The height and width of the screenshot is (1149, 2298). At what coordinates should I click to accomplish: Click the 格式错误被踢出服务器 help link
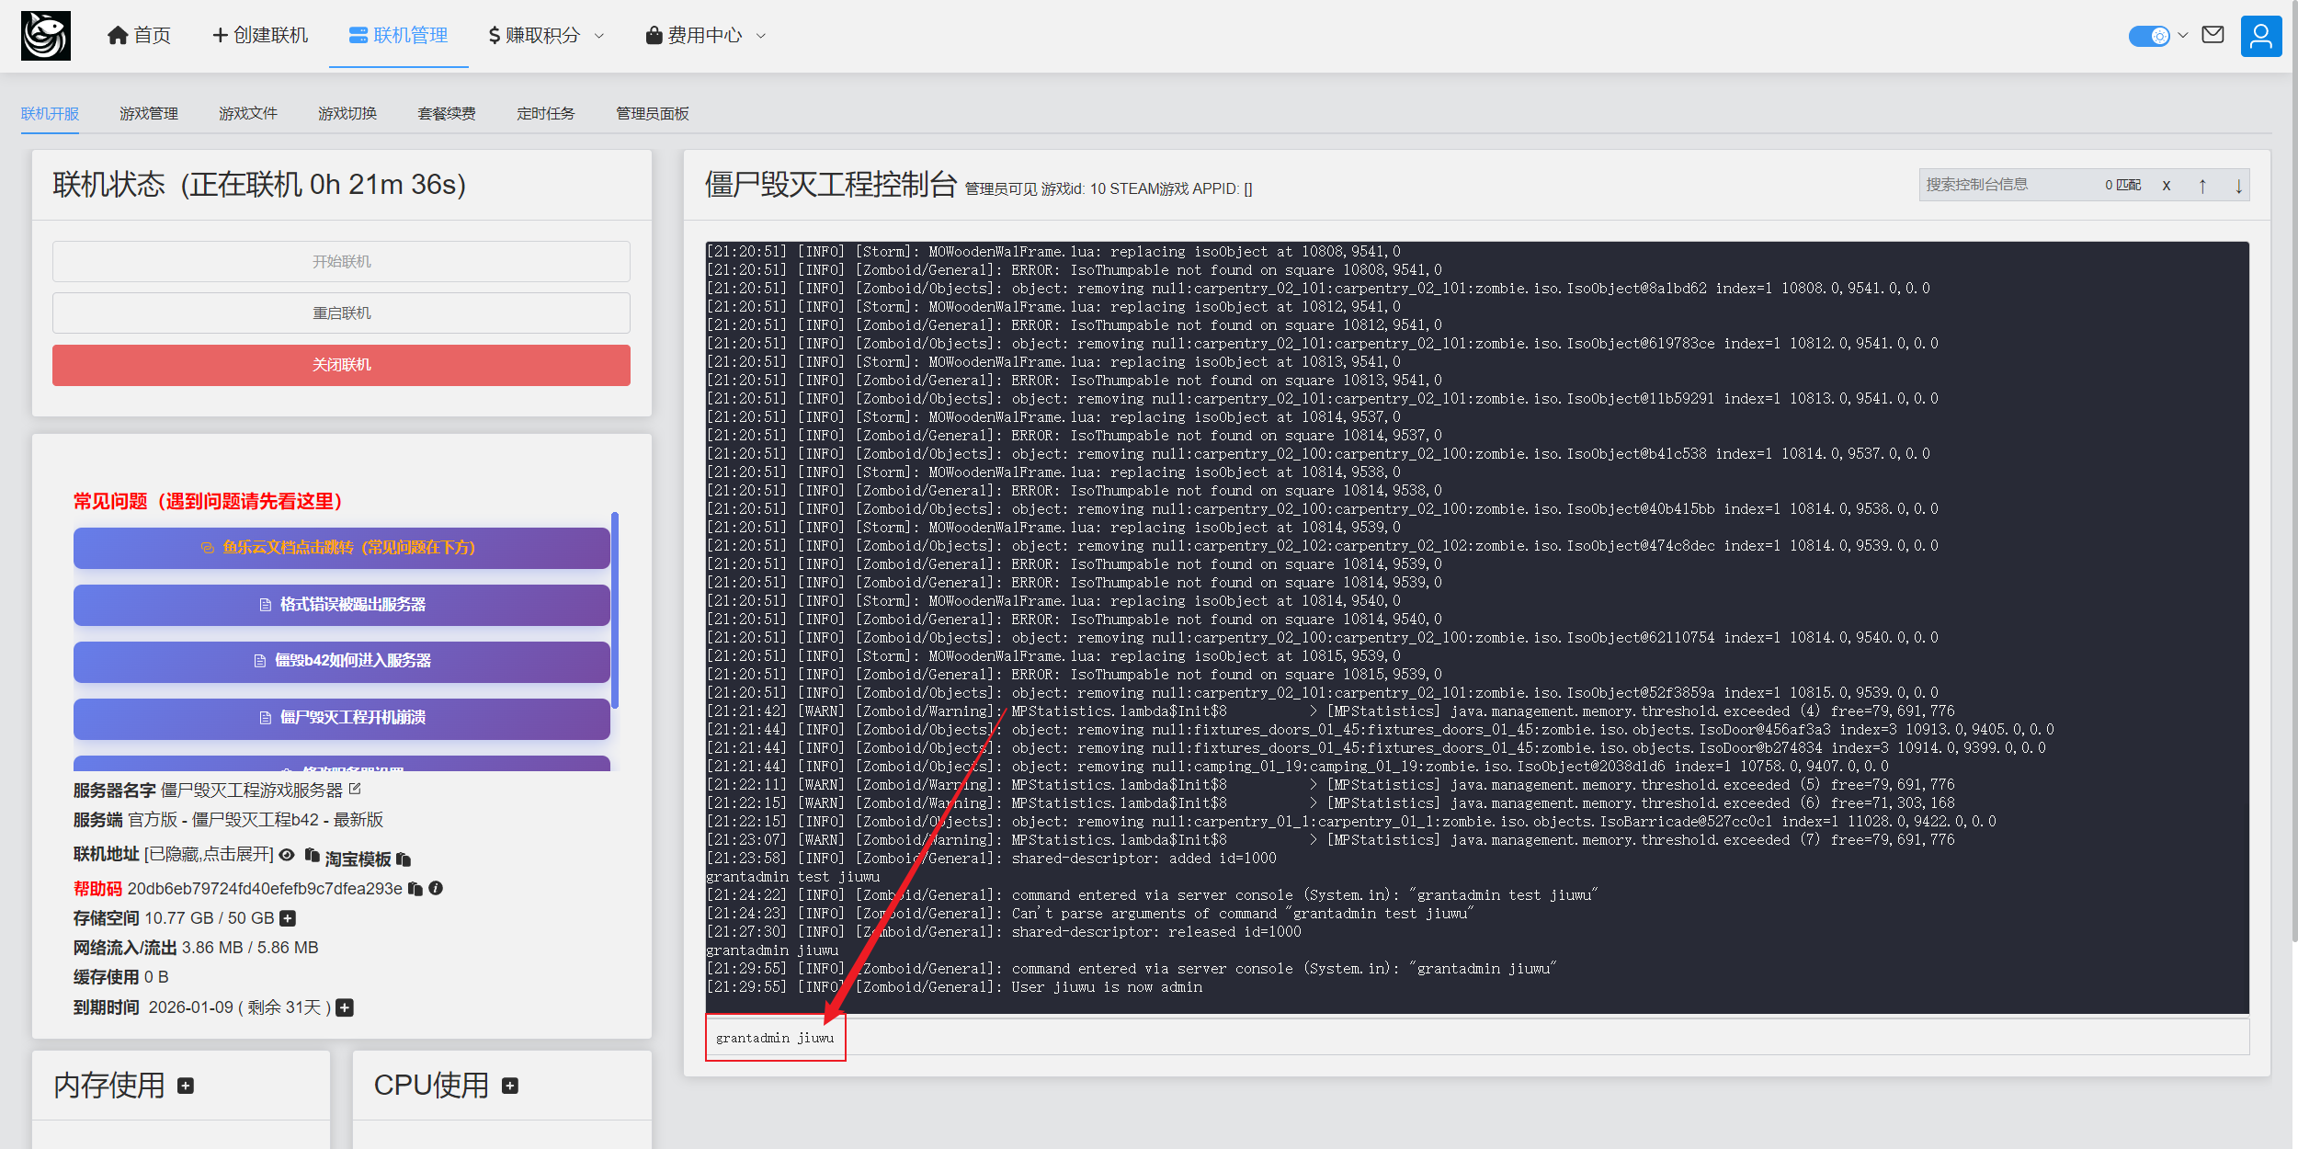tap(341, 605)
